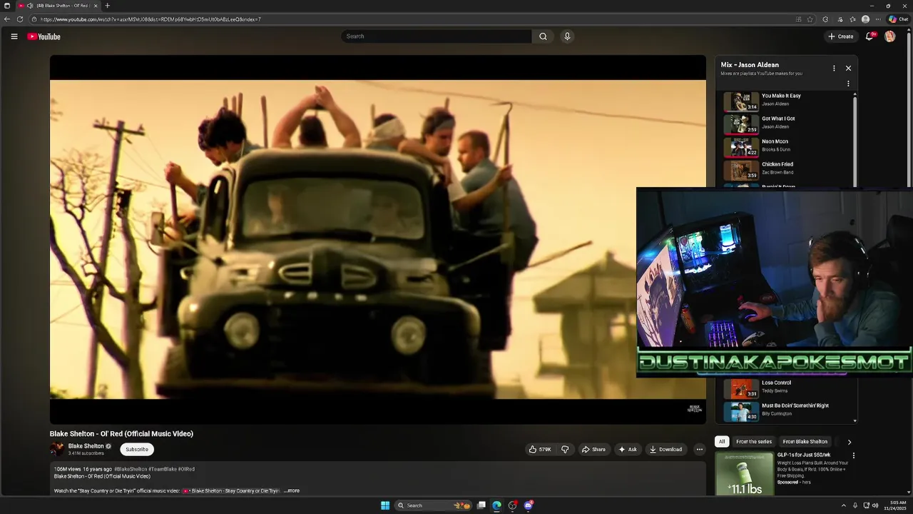
Task: Open a new browser tab
Action: coord(108,6)
